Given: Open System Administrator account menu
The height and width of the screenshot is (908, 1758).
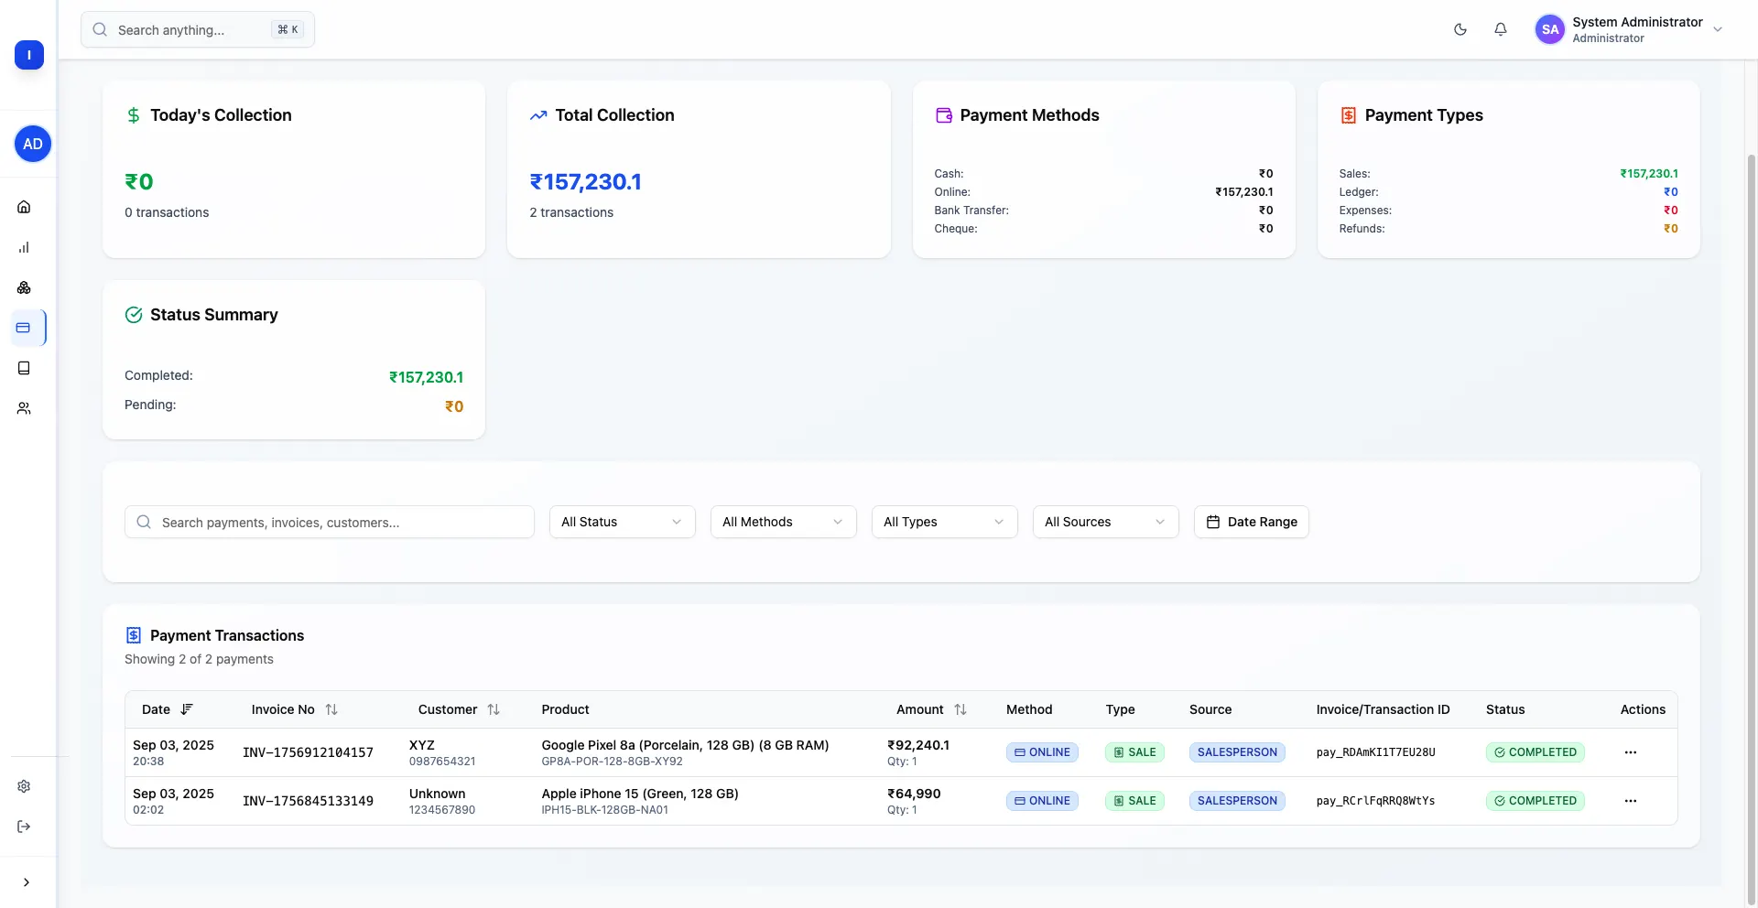Looking at the screenshot, I should 1629,29.
